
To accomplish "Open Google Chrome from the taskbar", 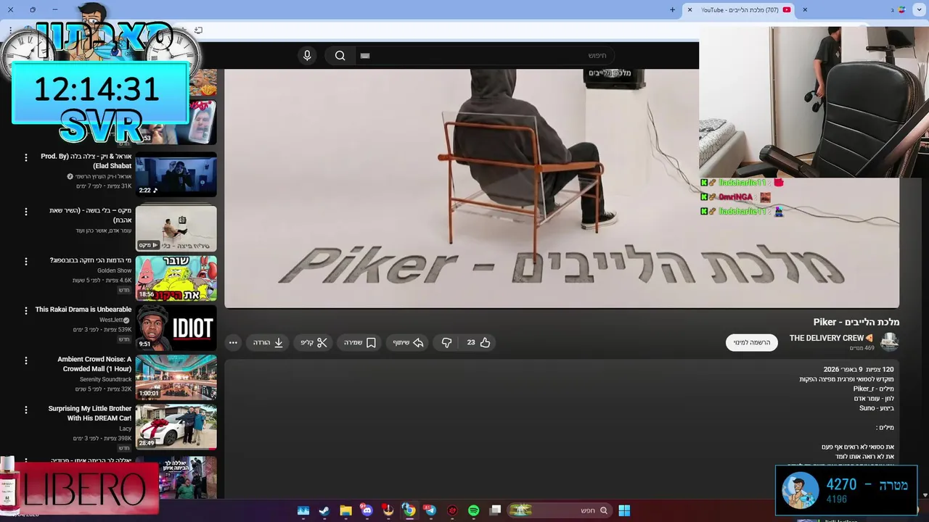I will (x=409, y=510).
